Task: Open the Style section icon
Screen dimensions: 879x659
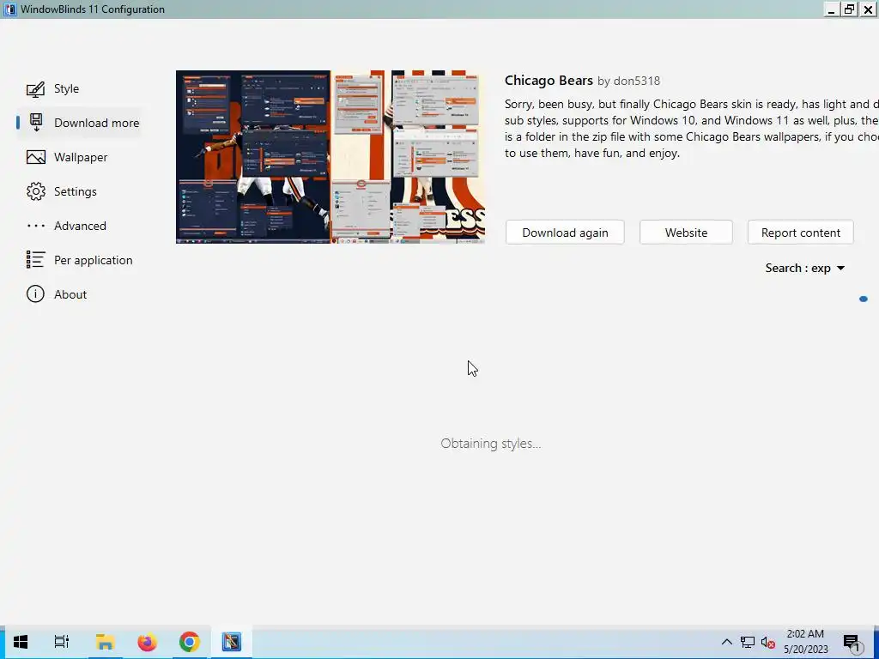Action: tap(35, 89)
